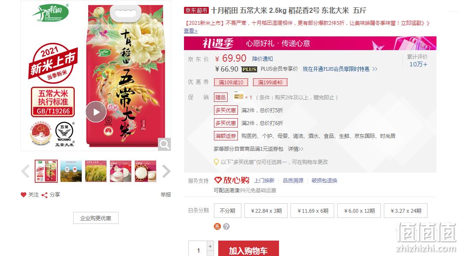460x256 pixels.
Task: Claim the 满109减10 coupon
Action: (x=231, y=83)
